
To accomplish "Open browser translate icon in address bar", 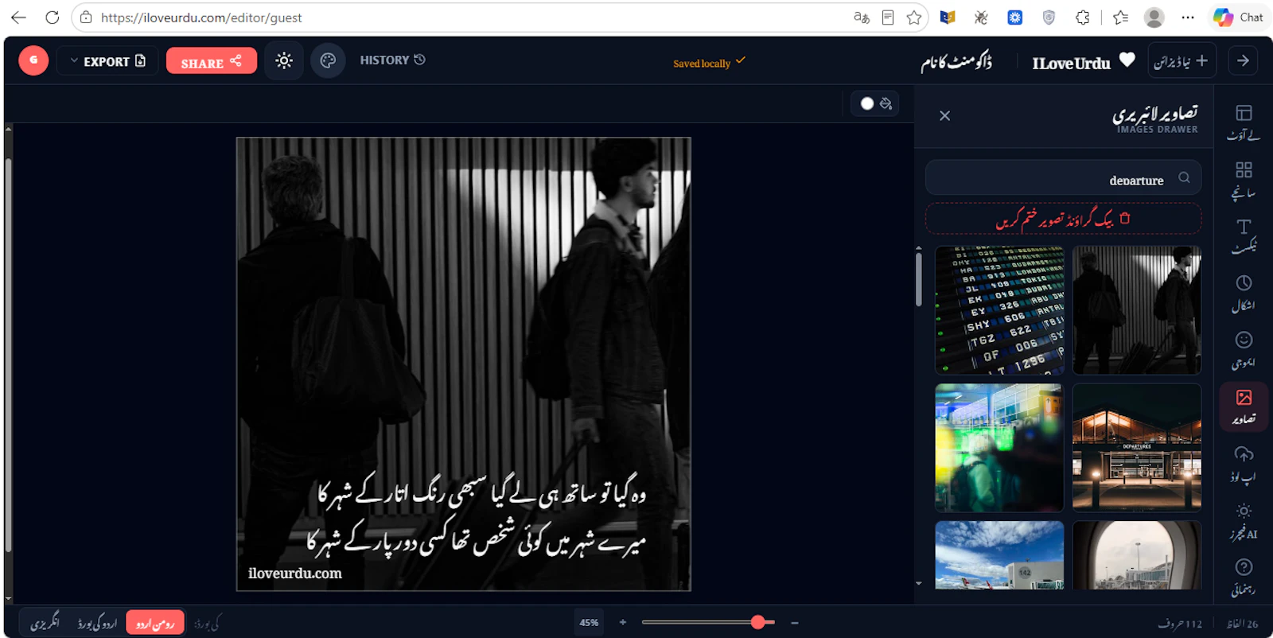I will click(x=861, y=18).
